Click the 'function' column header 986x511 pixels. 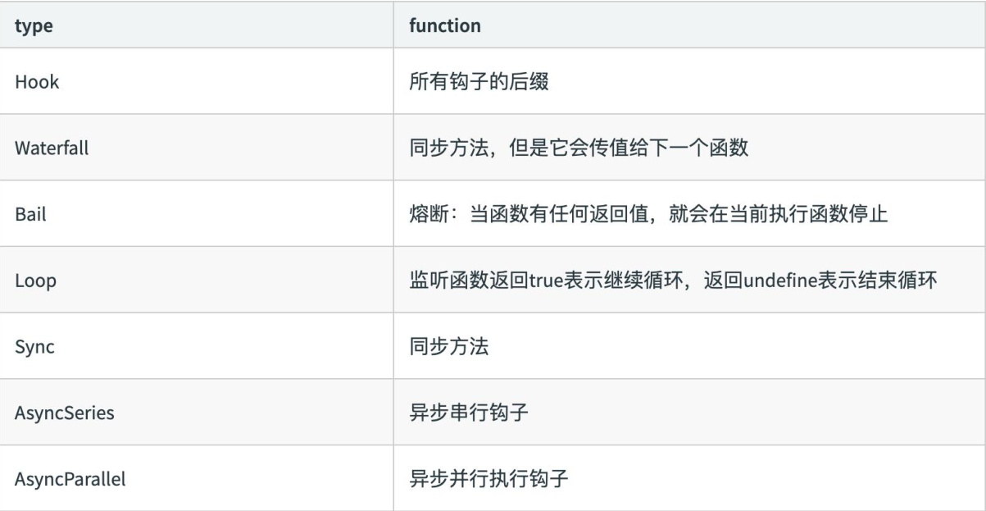pyautogui.click(x=689, y=25)
